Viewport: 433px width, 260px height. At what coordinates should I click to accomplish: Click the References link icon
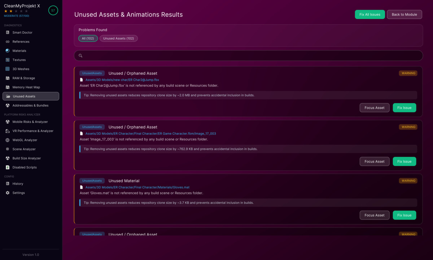pos(8,42)
